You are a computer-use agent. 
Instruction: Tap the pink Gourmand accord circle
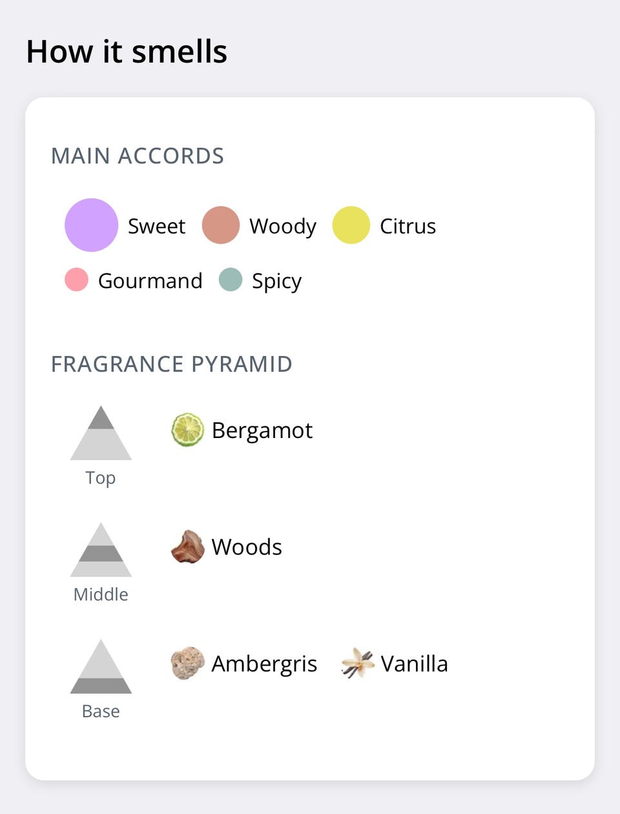click(x=76, y=280)
